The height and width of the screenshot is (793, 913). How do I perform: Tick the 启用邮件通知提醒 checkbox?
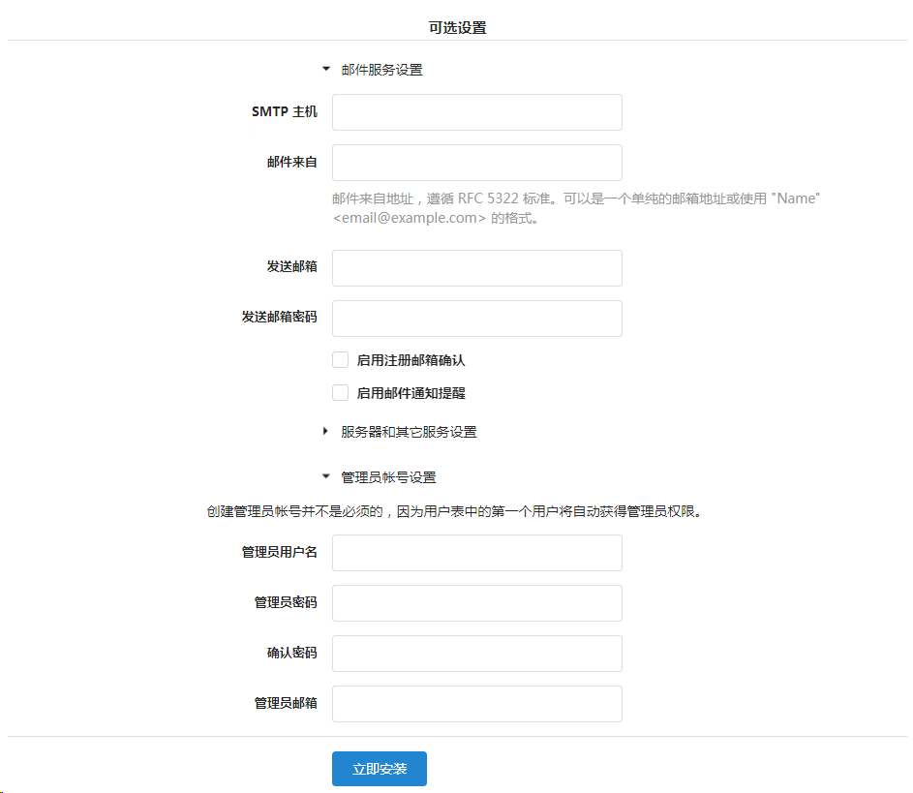[340, 393]
